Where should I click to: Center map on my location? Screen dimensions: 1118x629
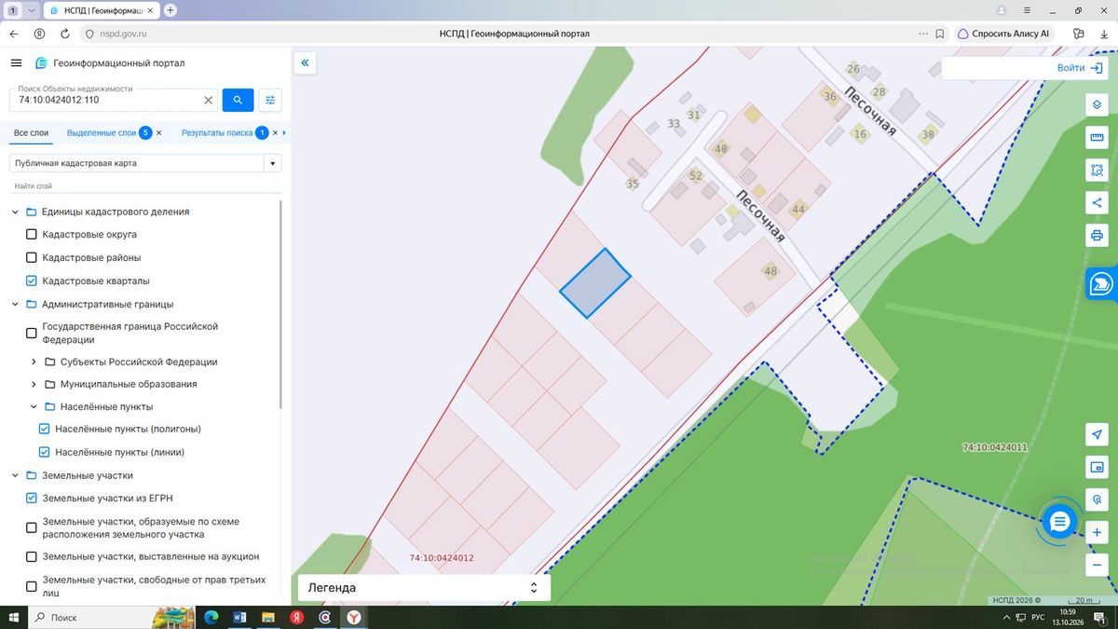(1097, 434)
